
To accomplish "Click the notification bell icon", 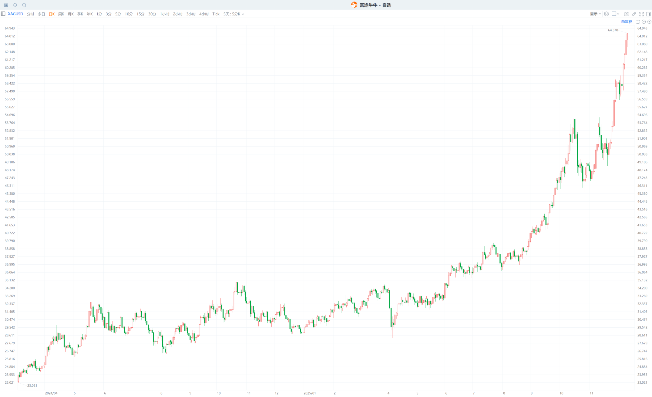I will click(x=15, y=5).
